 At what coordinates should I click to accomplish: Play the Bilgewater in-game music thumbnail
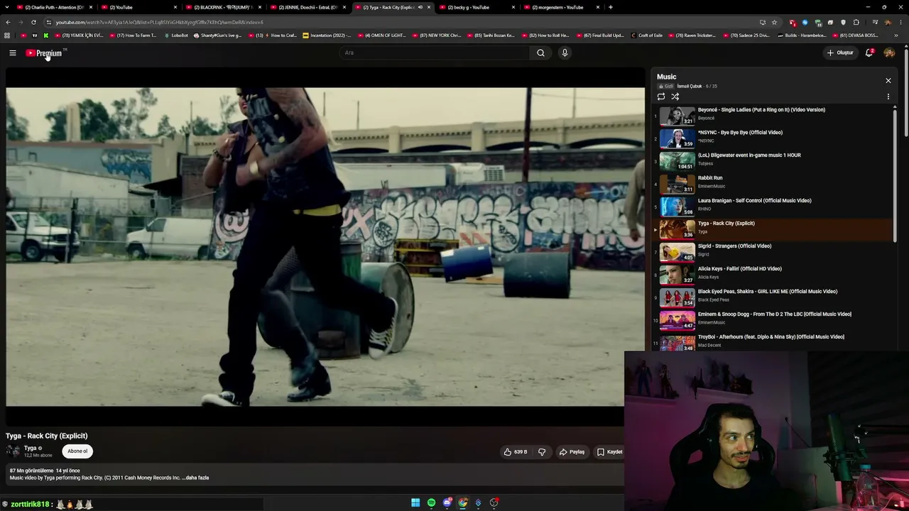(677, 160)
